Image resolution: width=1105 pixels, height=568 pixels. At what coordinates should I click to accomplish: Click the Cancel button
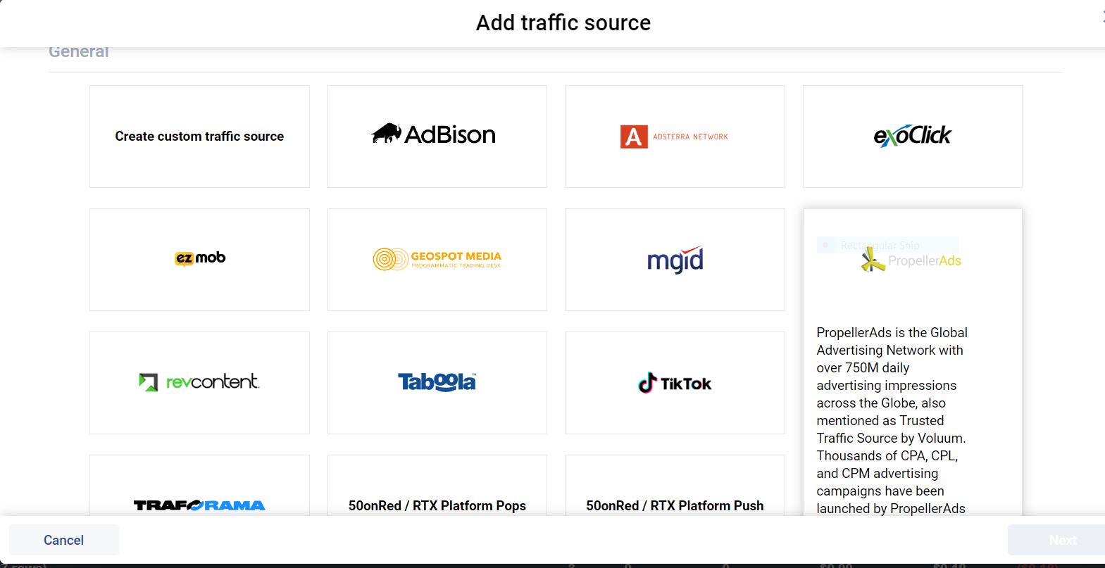(64, 540)
